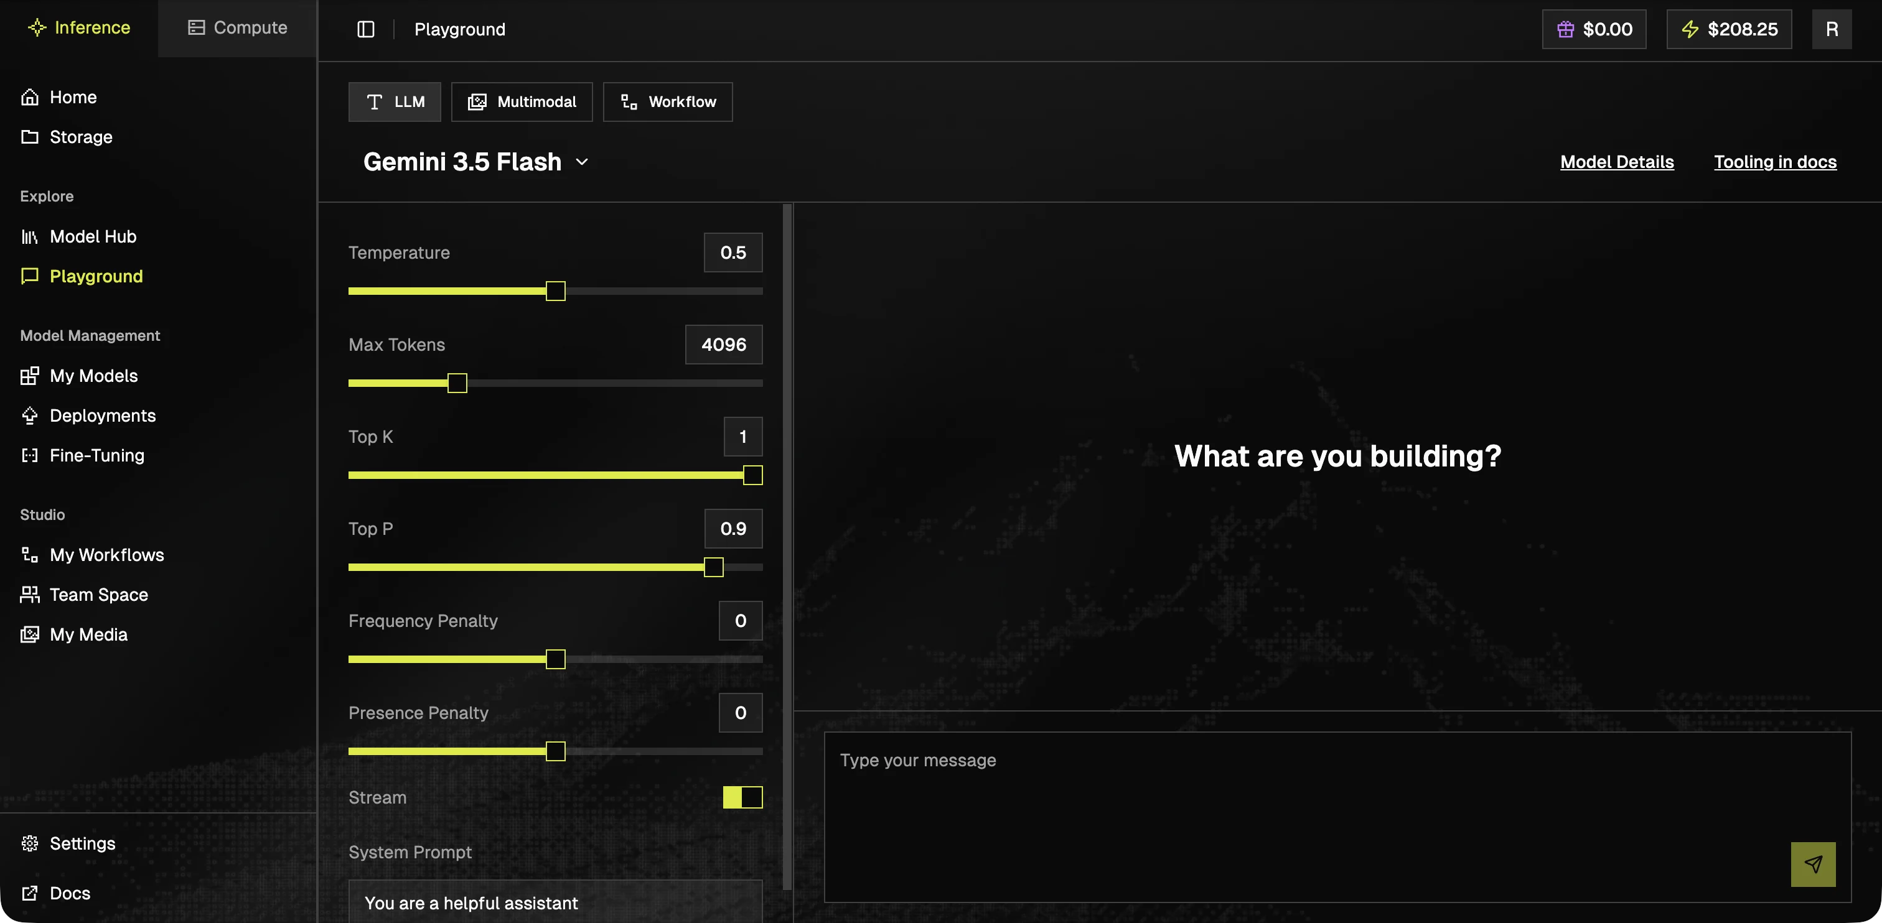1882x923 pixels.
Task: Click the Type your message box
Action: pyautogui.click(x=1337, y=817)
